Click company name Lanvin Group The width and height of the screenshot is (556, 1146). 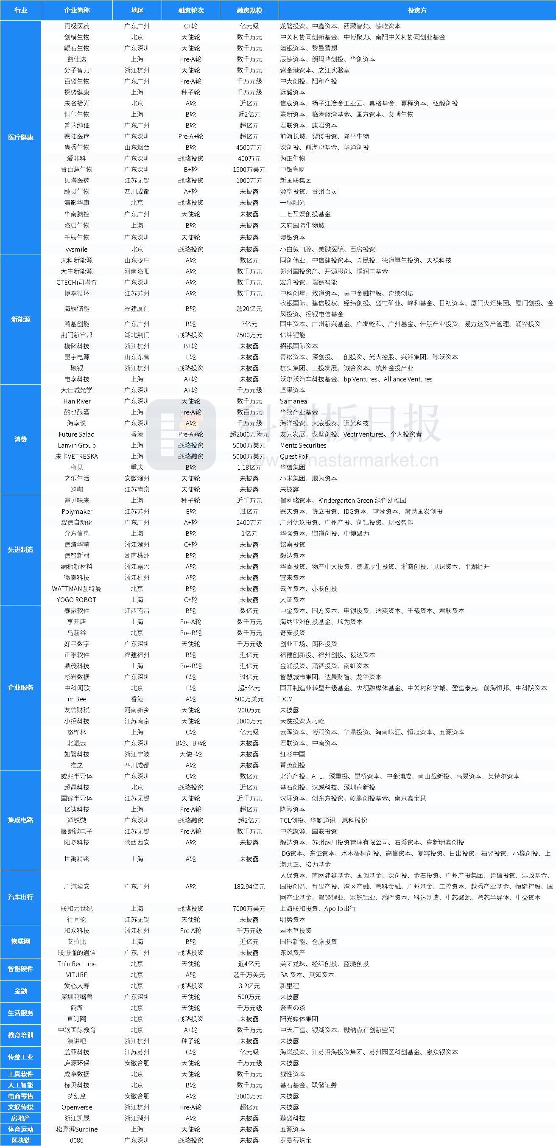(76, 446)
